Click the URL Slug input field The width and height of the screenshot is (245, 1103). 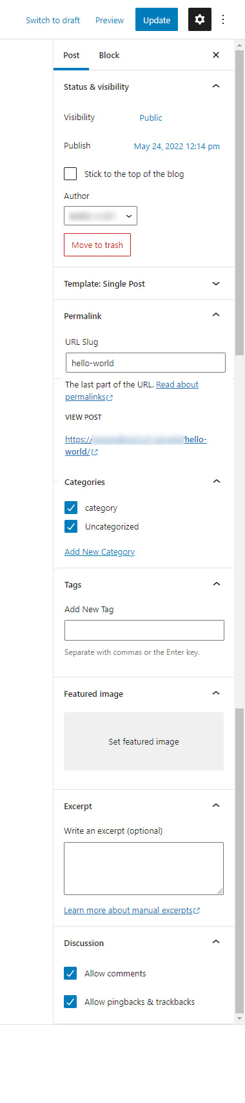pos(146,363)
